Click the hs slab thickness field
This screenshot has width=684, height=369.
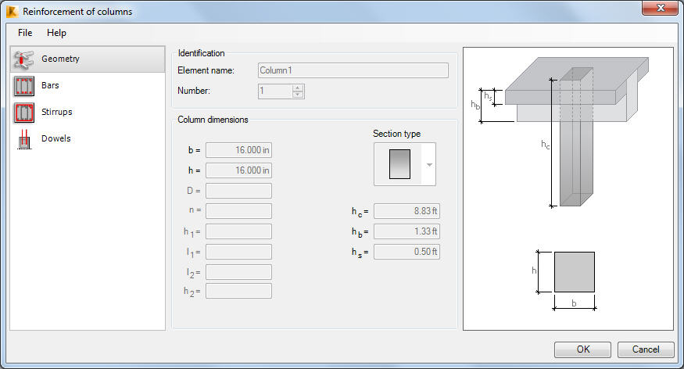coord(406,252)
